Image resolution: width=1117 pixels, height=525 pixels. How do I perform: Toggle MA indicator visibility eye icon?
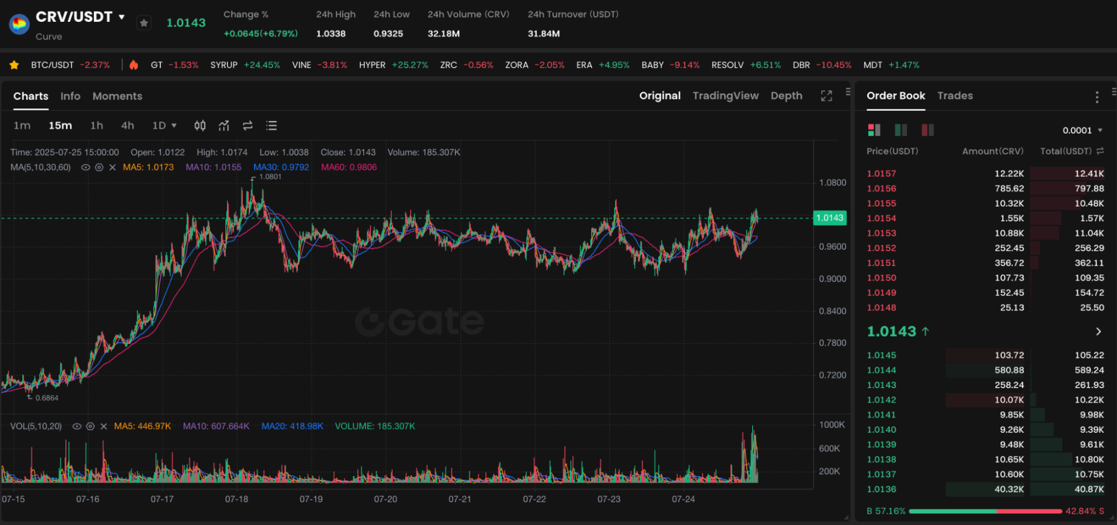coord(85,167)
